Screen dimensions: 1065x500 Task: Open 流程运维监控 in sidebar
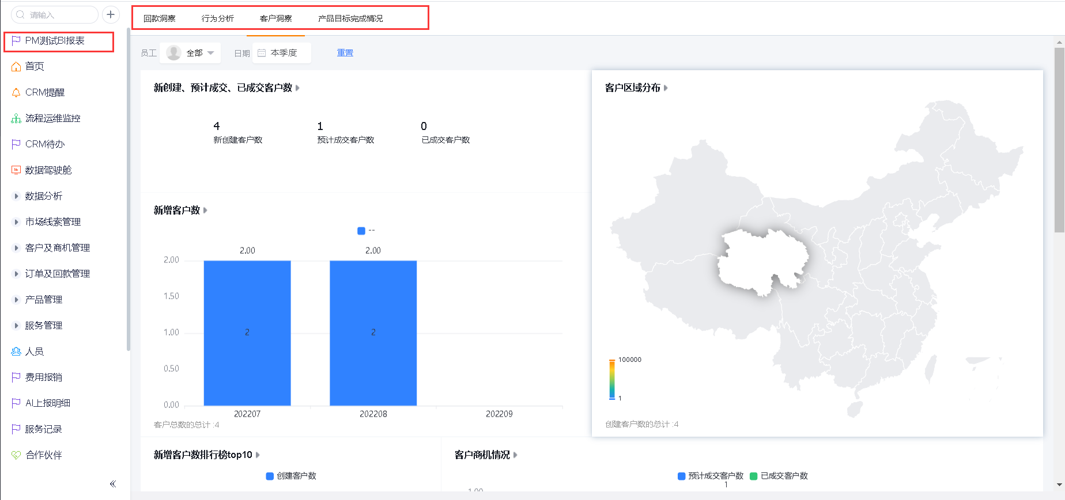pos(53,119)
